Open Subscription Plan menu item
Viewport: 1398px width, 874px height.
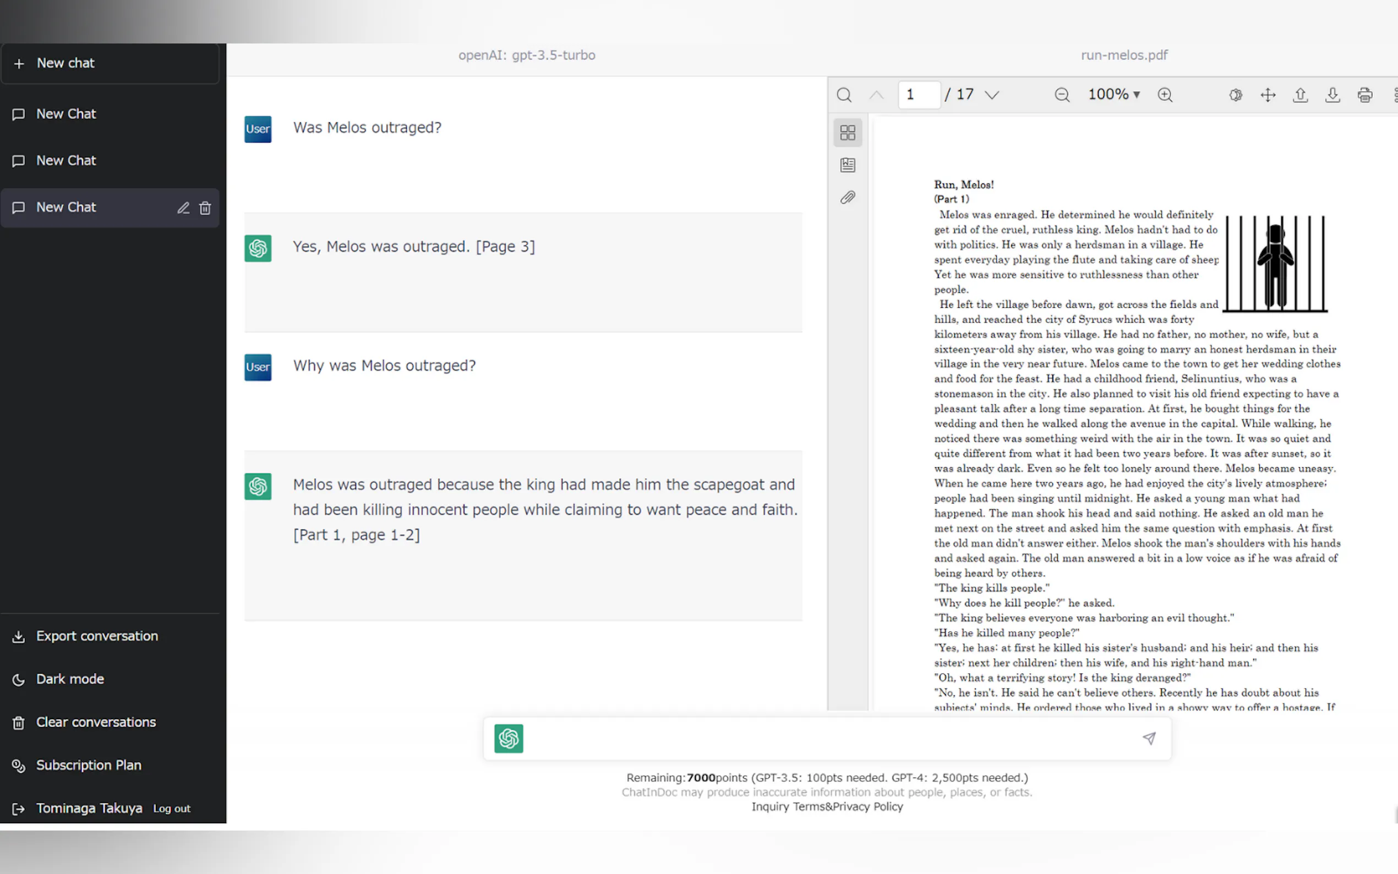click(89, 766)
